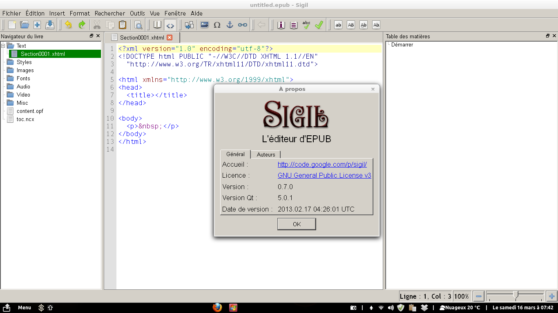Switch to the Auteurs tab in À propos
This screenshot has height=313, width=558.
pos(266,154)
